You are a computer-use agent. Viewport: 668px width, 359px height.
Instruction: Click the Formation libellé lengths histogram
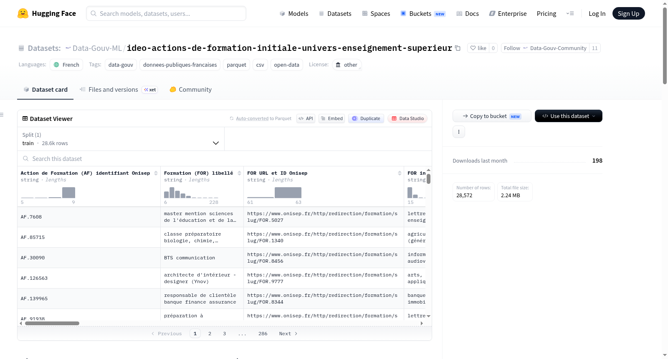tap(191, 193)
